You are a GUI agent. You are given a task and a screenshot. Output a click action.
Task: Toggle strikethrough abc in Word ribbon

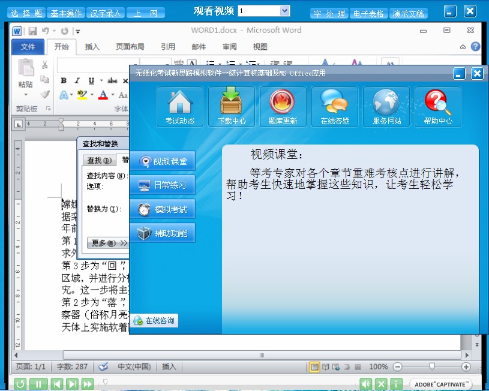coord(112,81)
